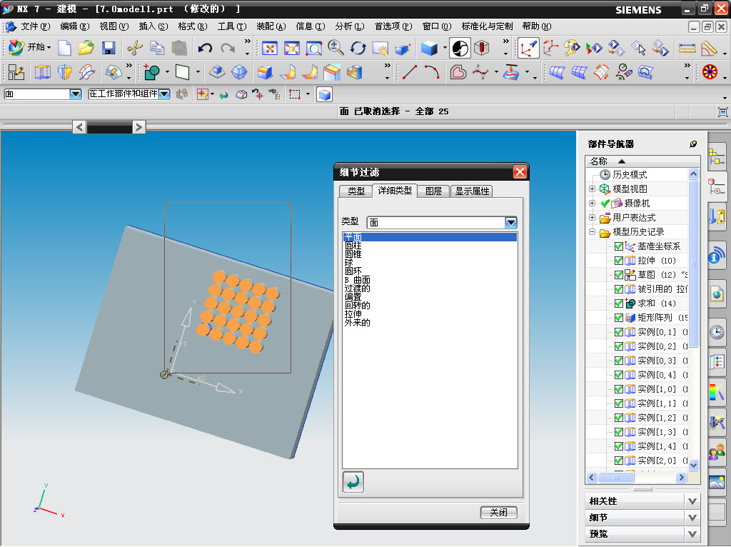Pin the Part Navigator panel
Viewport: 731px width, 547px height.
(x=693, y=144)
